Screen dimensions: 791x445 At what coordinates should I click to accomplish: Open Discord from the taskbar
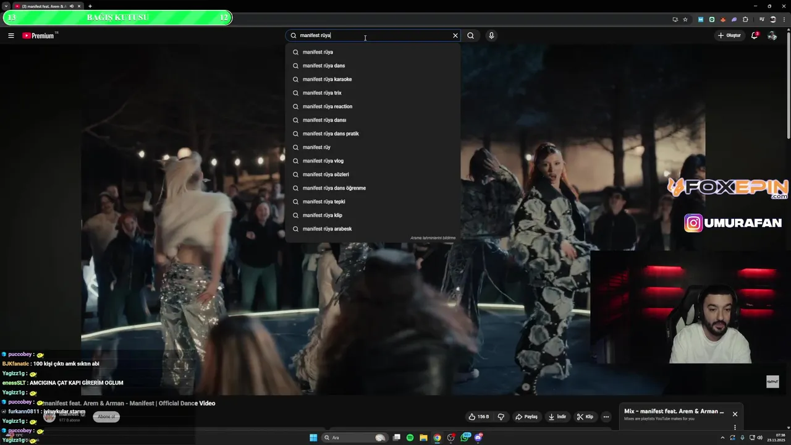click(x=478, y=438)
